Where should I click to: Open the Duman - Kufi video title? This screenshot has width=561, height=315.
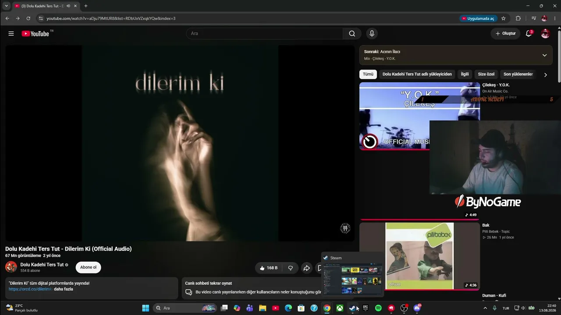pos(494,296)
